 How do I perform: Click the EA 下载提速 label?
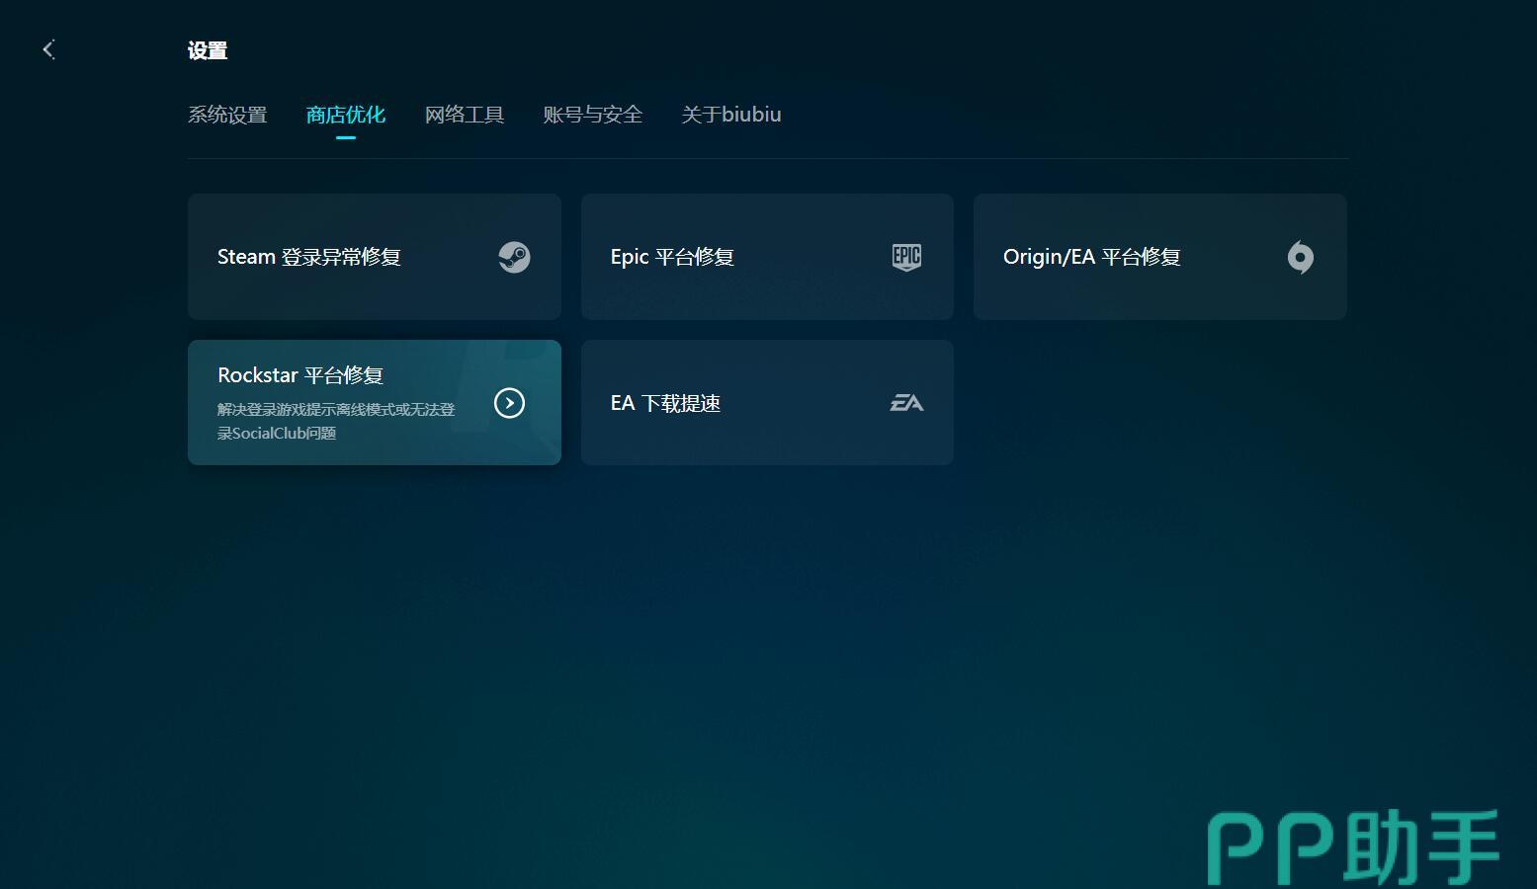664,403
